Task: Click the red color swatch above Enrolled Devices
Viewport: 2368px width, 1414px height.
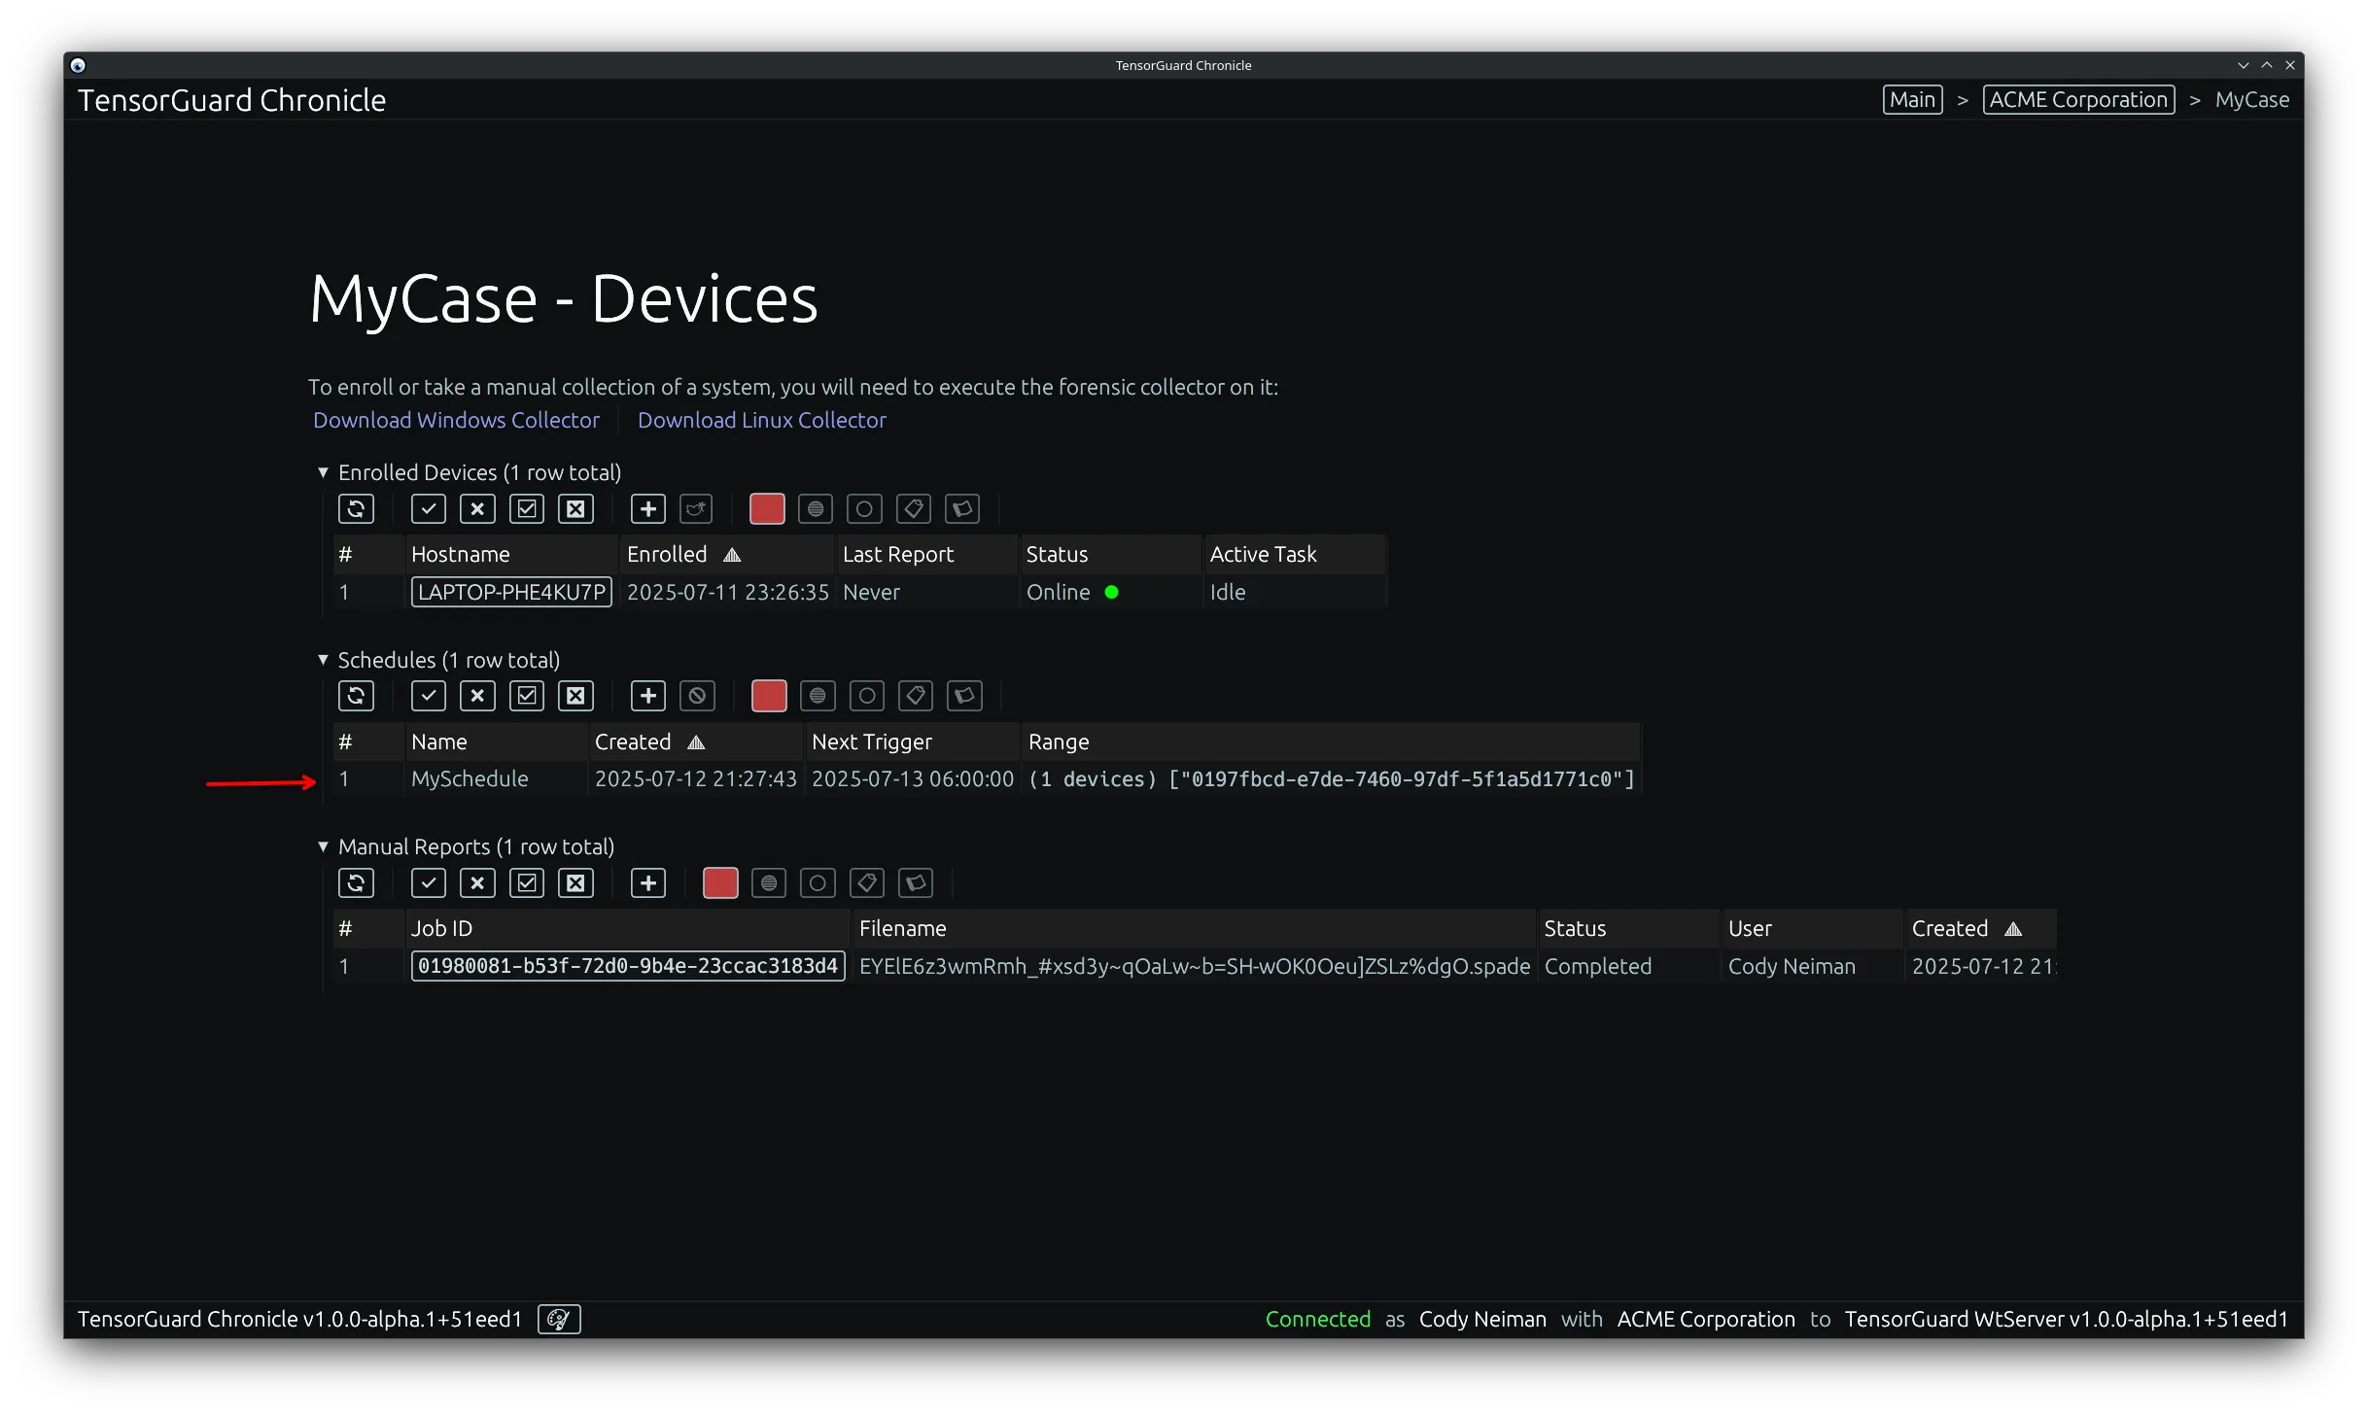Action: (767, 508)
